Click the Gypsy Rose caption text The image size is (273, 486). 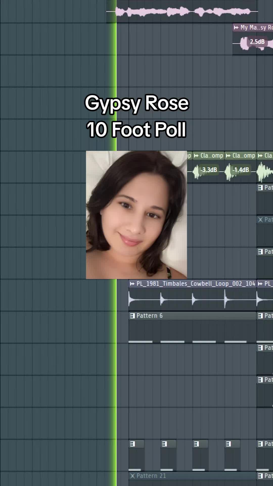pos(137,103)
